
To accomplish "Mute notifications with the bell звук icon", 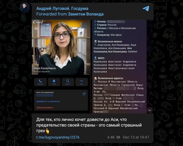I will point(54,82).
